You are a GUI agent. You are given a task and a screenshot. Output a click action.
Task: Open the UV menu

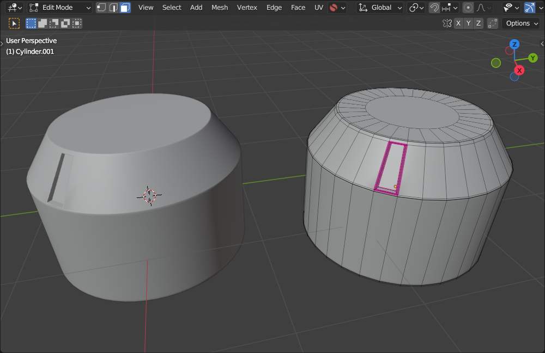click(319, 7)
